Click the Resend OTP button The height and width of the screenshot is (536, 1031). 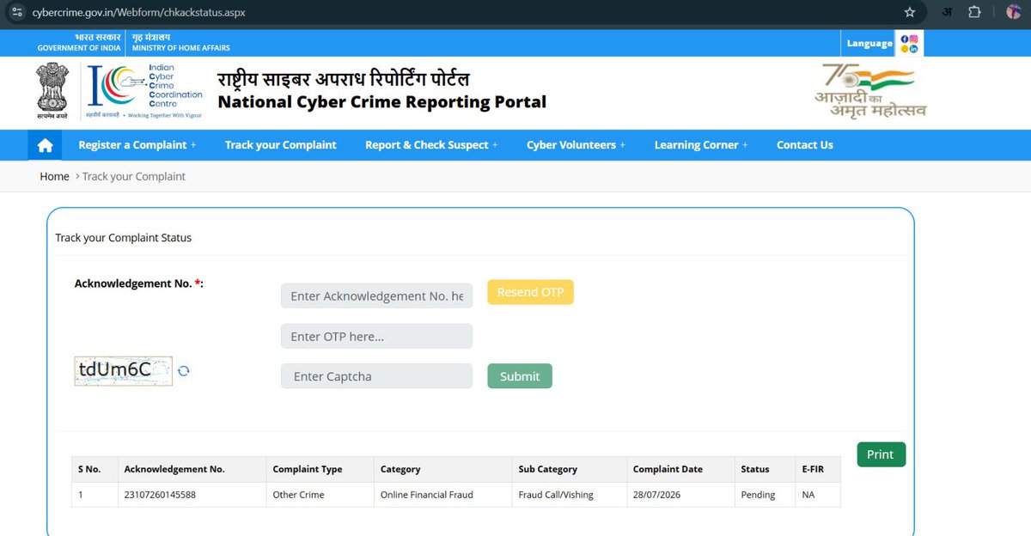pyautogui.click(x=530, y=292)
